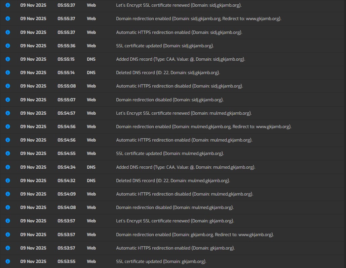Click info icon beside 05:54:55 SSL certificate update

[8, 153]
